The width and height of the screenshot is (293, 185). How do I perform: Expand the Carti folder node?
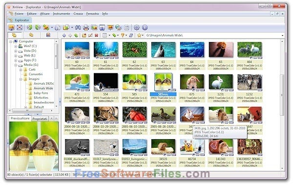click(21, 70)
